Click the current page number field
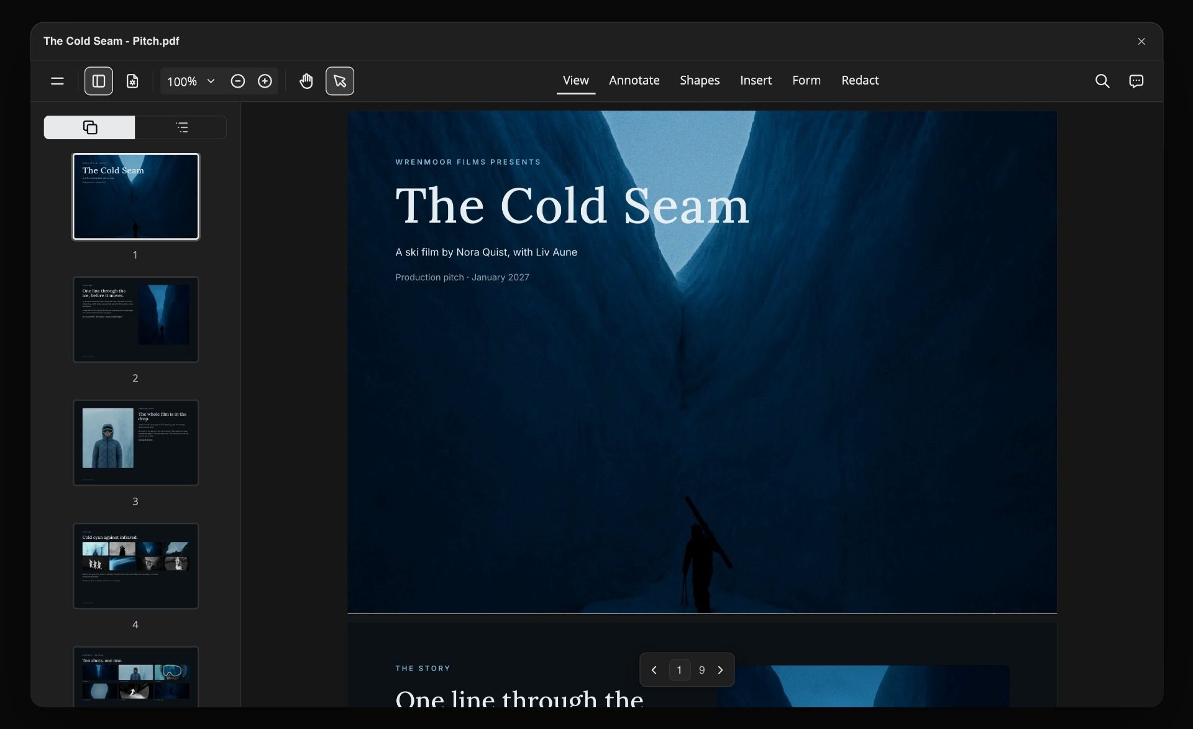 click(x=680, y=670)
